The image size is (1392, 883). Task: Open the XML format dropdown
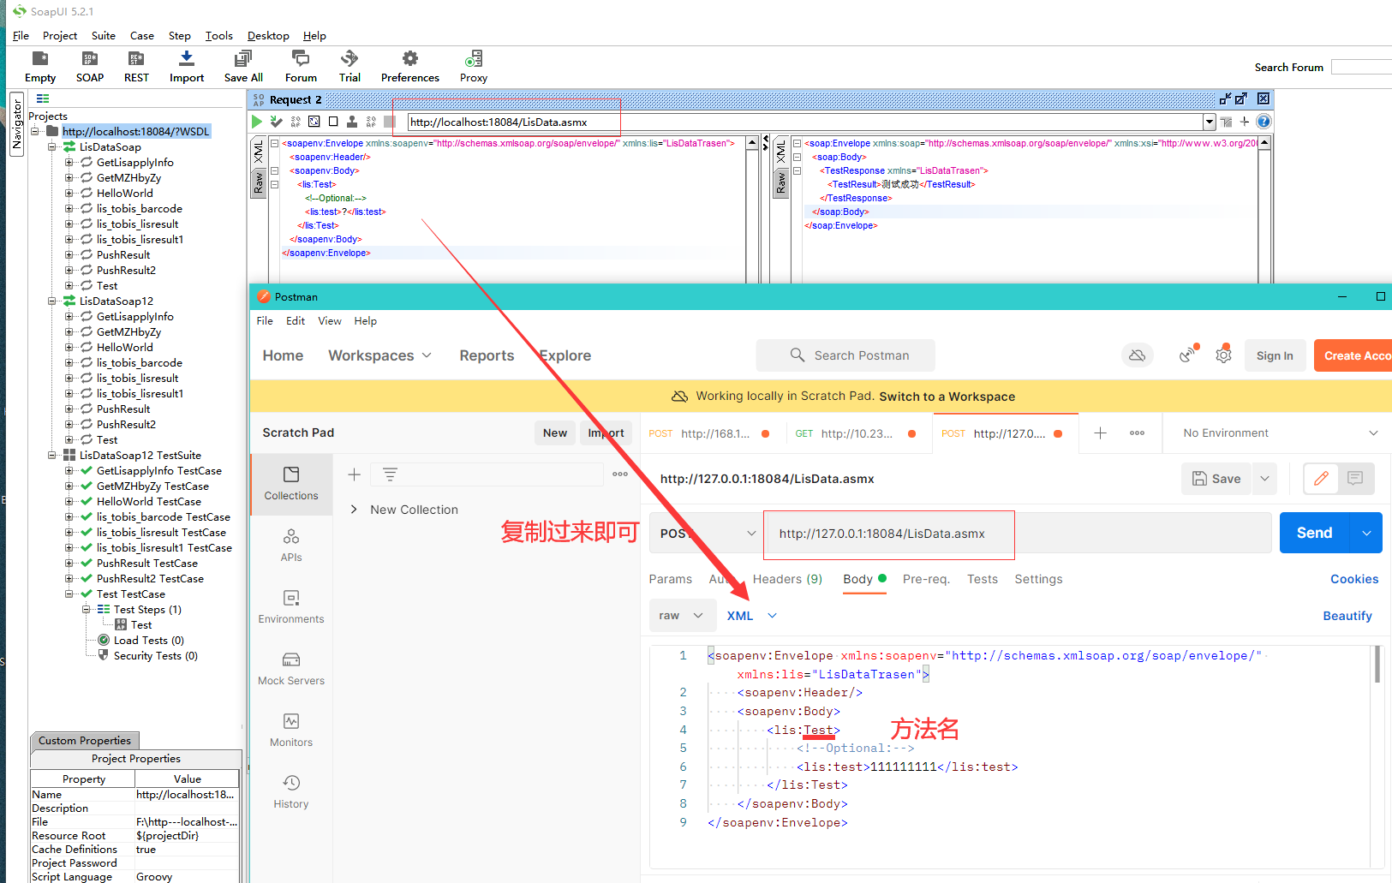[x=752, y=616]
